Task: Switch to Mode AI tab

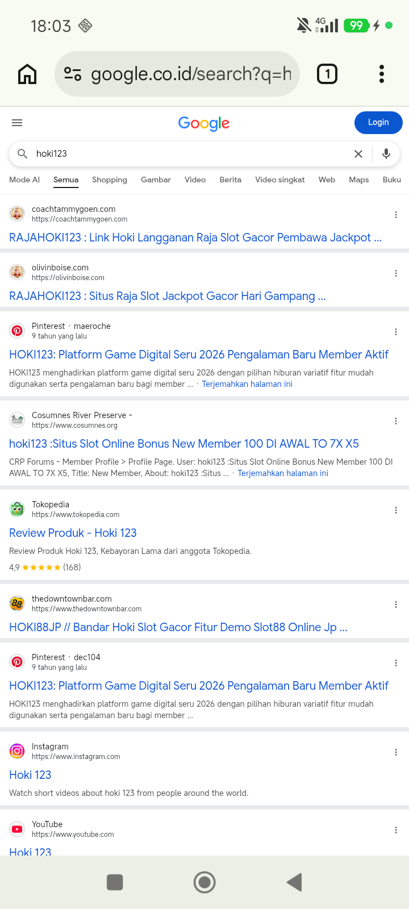Action: [24, 180]
